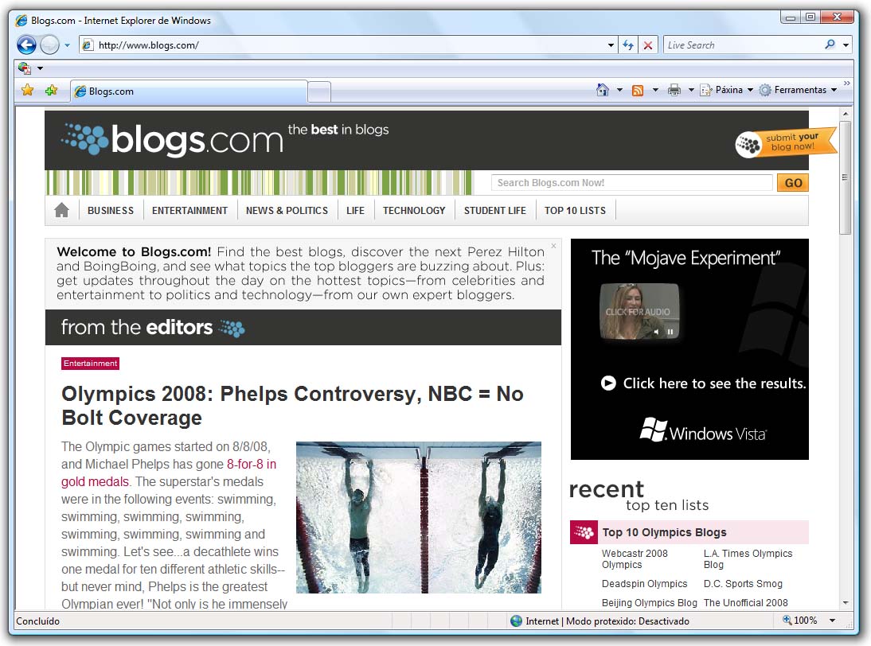The width and height of the screenshot is (871, 646).
Task: Open the Favorites Center star icon
Action: 27,90
